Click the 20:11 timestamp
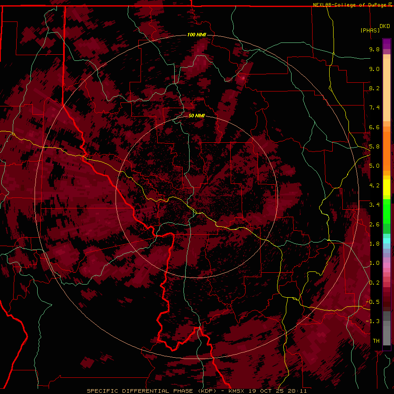This screenshot has width=394, height=394. coord(298,391)
